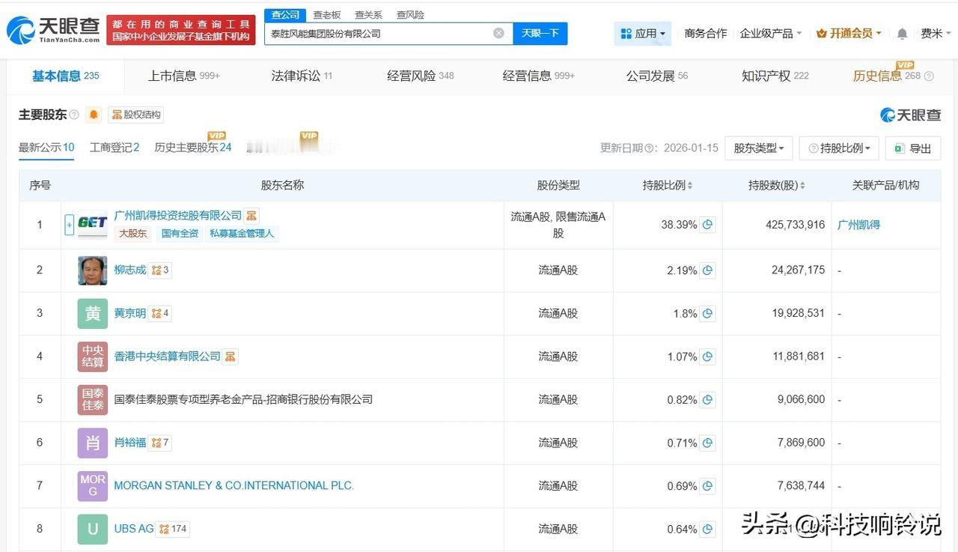
Task: Click the GET company logo in row 1
Action: point(93,224)
